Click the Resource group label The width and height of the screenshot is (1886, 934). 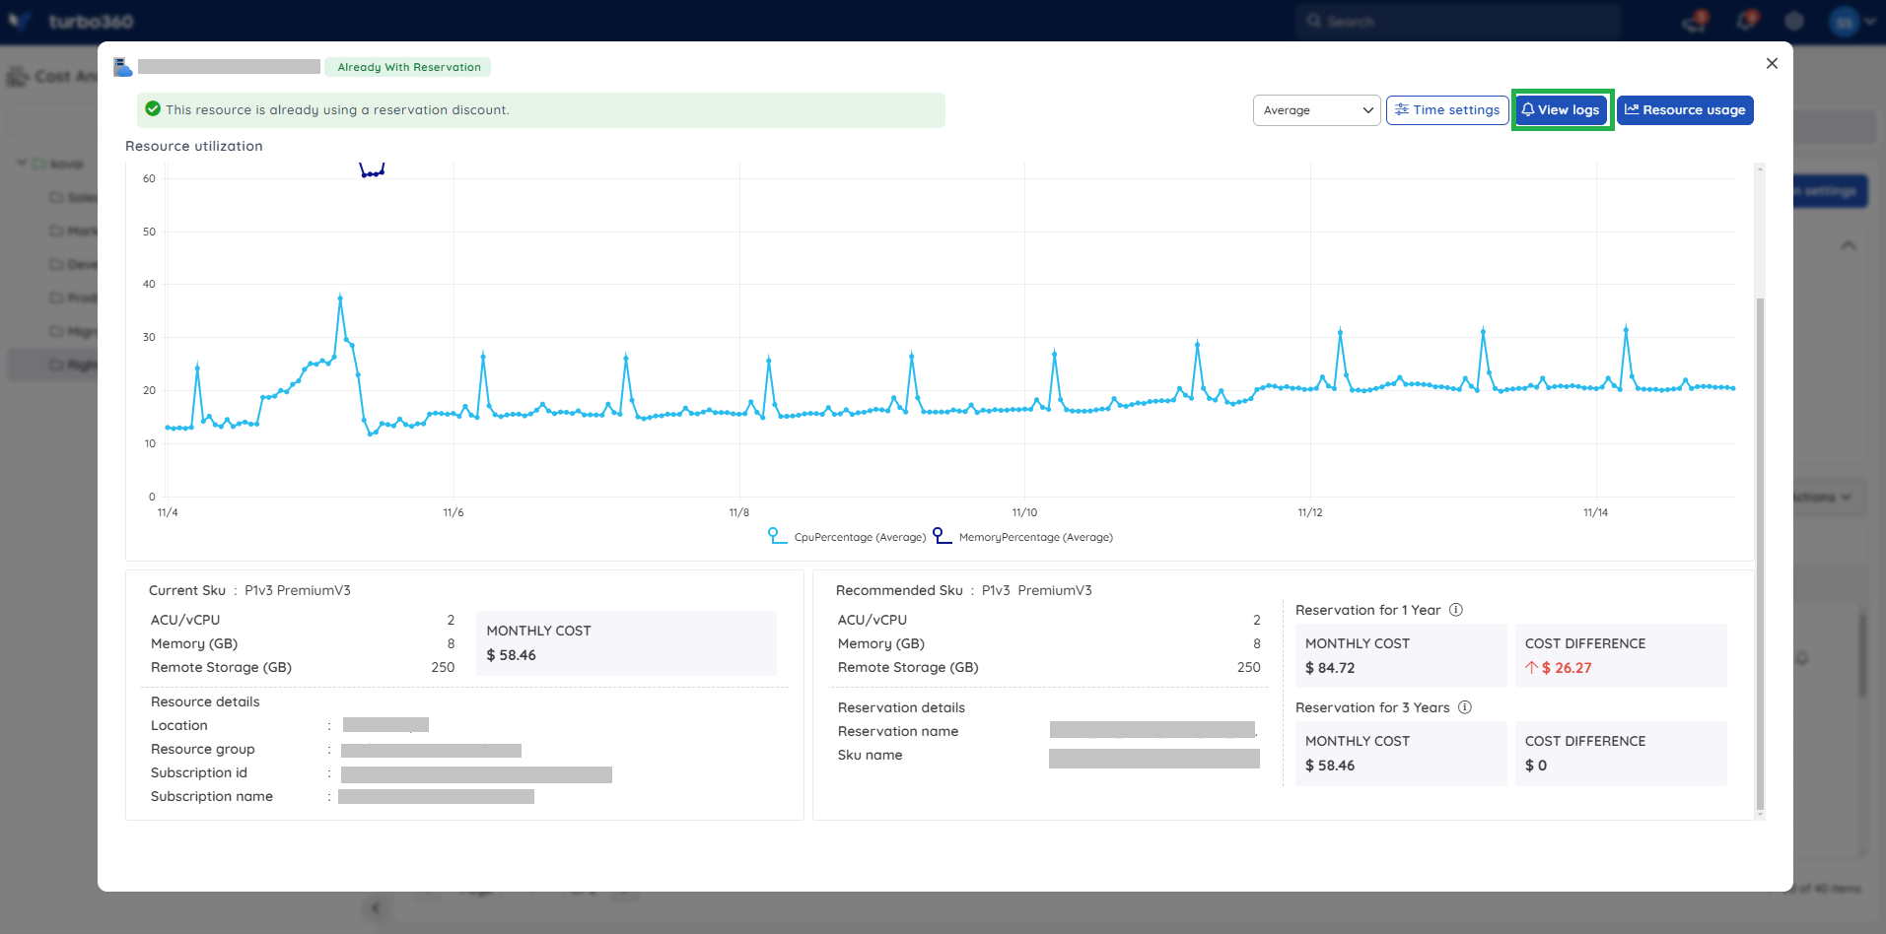click(x=203, y=749)
